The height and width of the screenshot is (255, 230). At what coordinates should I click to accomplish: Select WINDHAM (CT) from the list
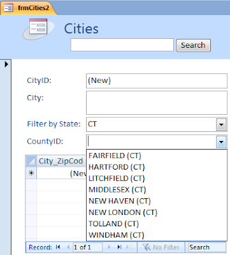click(157, 235)
